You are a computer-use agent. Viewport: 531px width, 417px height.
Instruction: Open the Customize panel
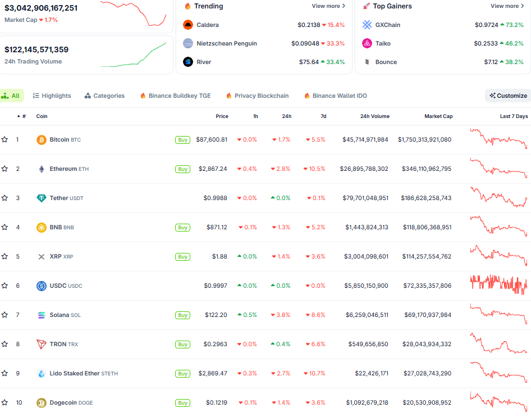507,96
